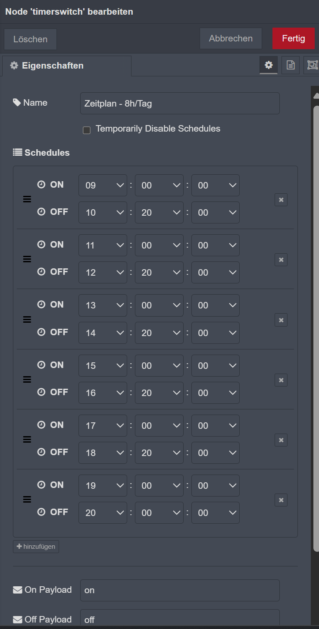The width and height of the screenshot is (319, 629).
Task: Expand OFF hour dropdown showing 20
Action: pos(103,513)
